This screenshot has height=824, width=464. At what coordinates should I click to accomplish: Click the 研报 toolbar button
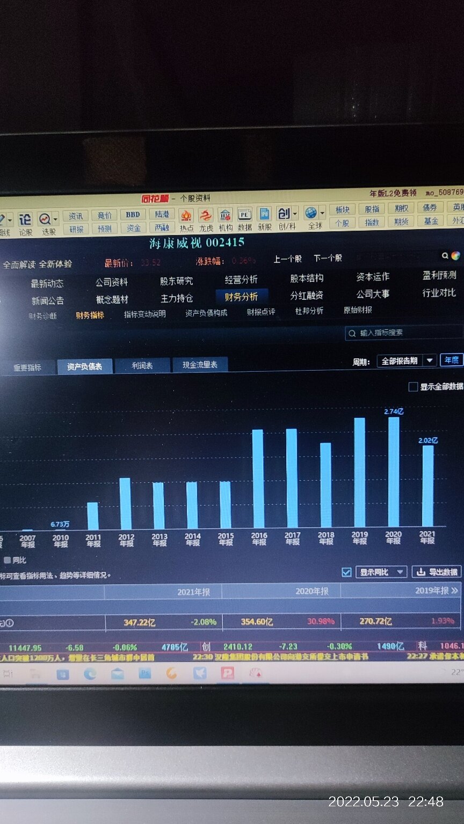(x=76, y=229)
